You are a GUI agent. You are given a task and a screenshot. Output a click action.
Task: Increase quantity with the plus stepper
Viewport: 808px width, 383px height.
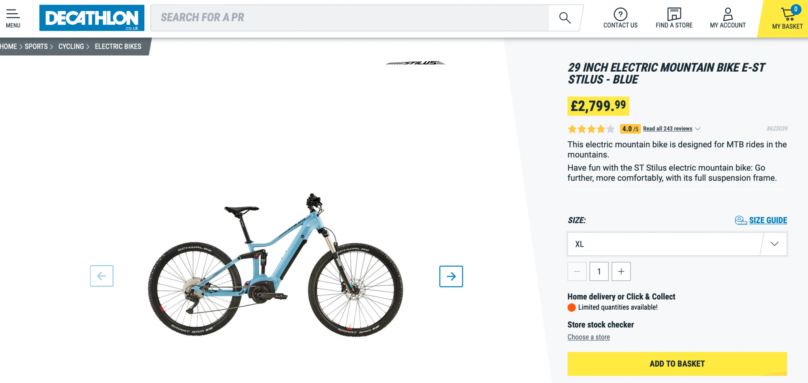tap(621, 271)
